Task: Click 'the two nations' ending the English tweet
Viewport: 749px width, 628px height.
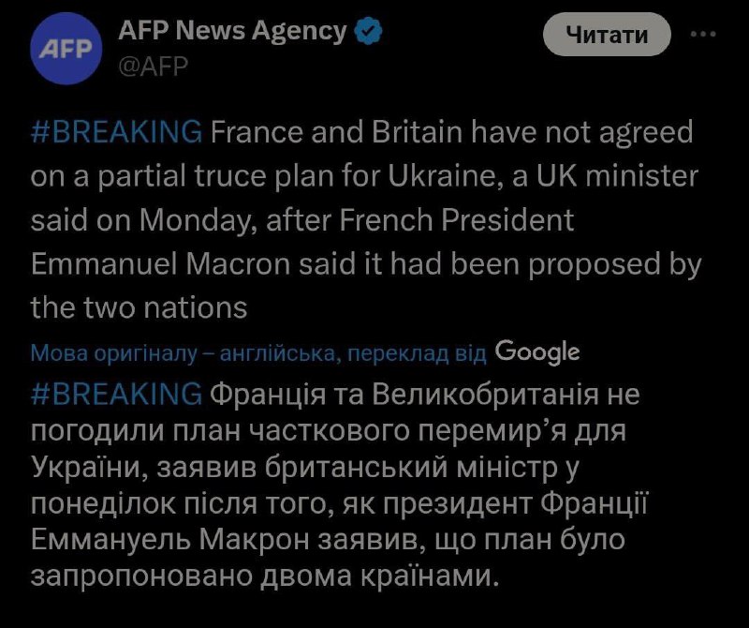Action: click(x=139, y=307)
